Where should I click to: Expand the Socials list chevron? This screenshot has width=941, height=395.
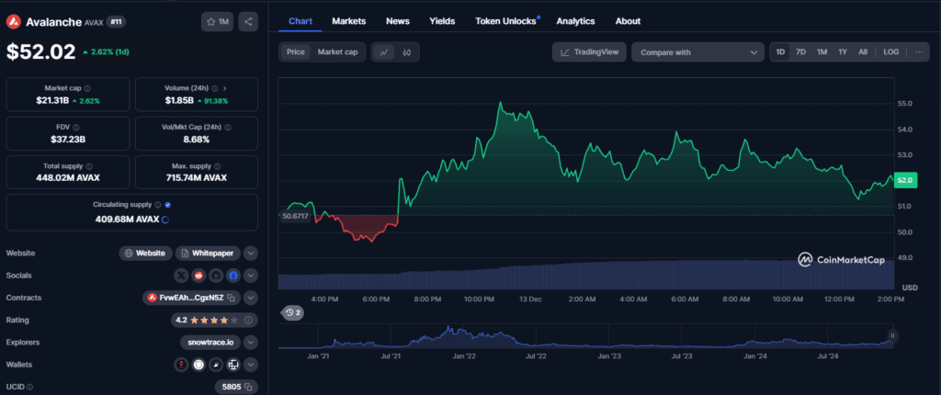tap(251, 276)
